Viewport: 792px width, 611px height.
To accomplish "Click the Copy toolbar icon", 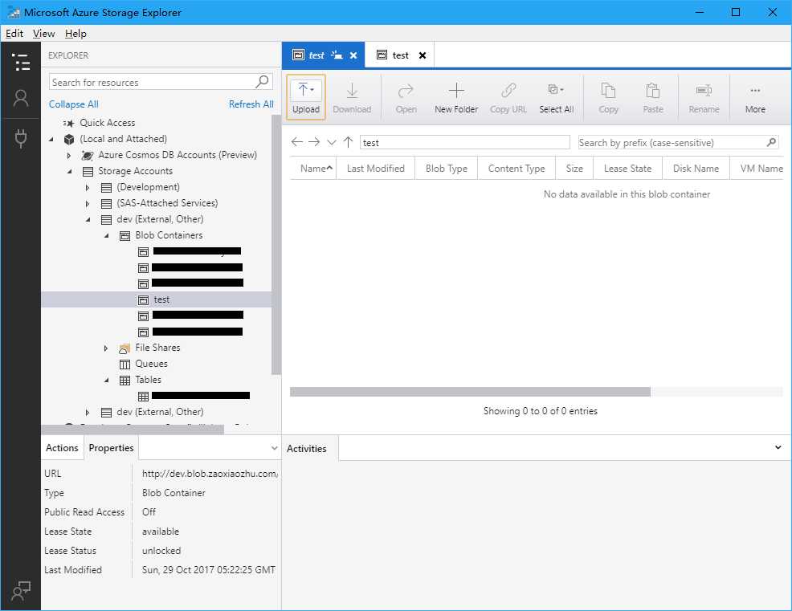I will 608,97.
